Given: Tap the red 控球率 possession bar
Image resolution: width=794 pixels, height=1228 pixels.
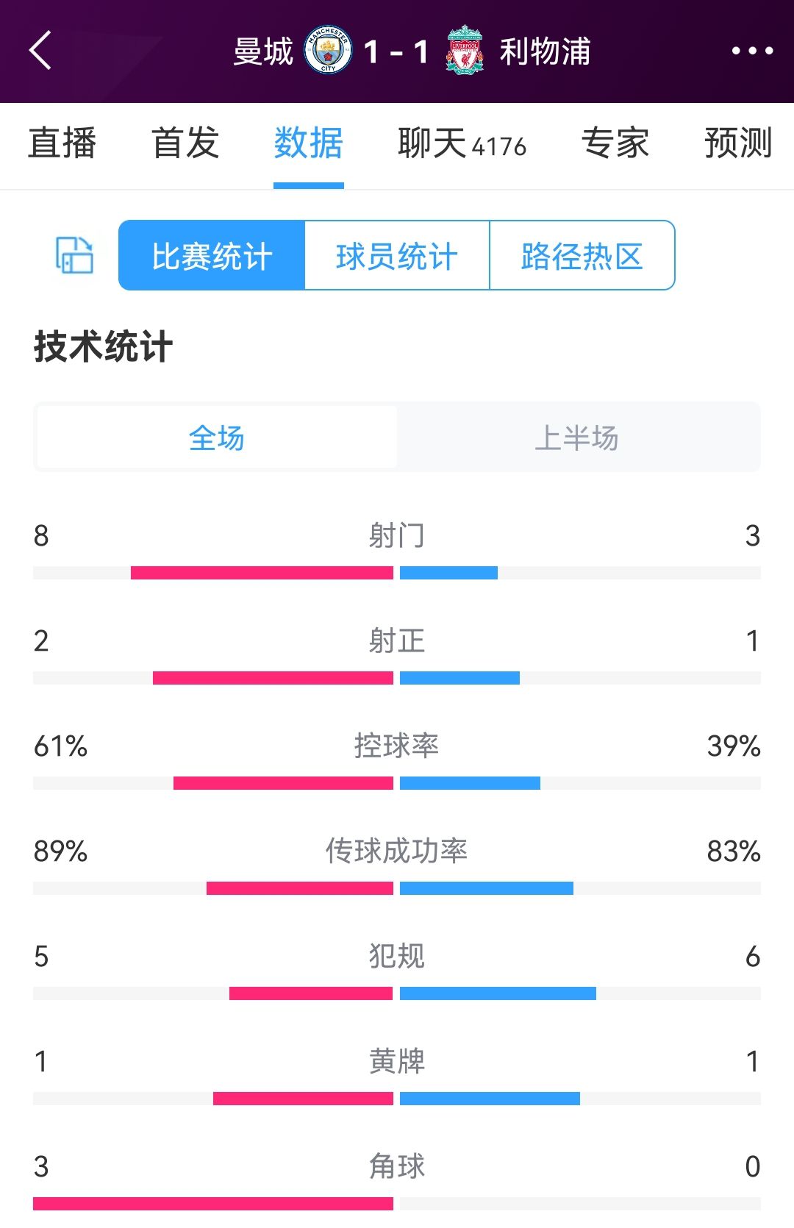Looking at the screenshot, I should 283,783.
